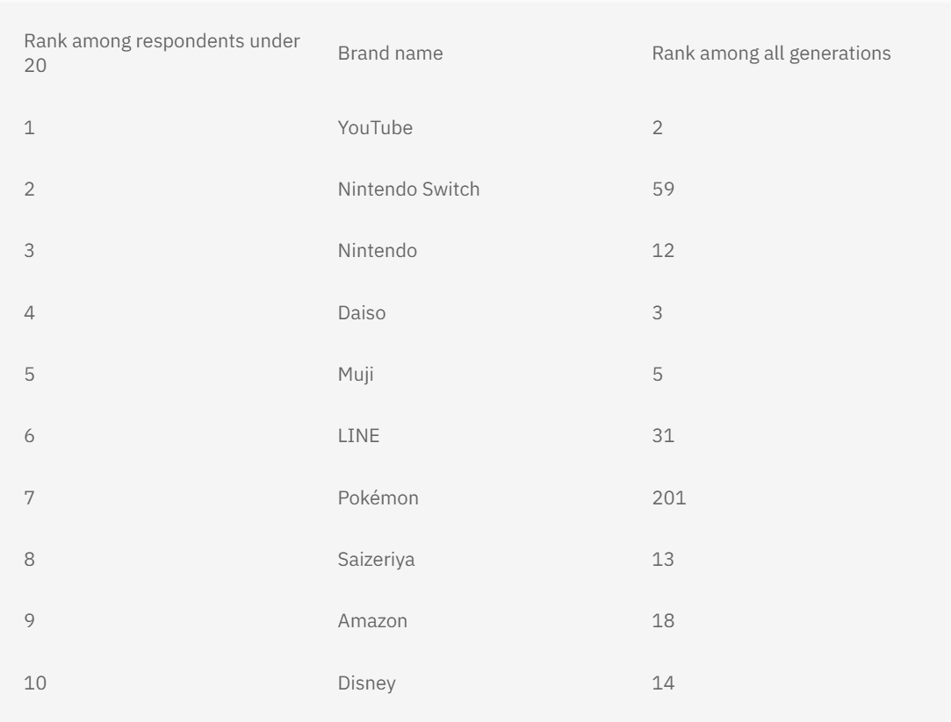This screenshot has height=722, width=951.
Task: Click the 'Brand name' column header
Action: (x=390, y=54)
